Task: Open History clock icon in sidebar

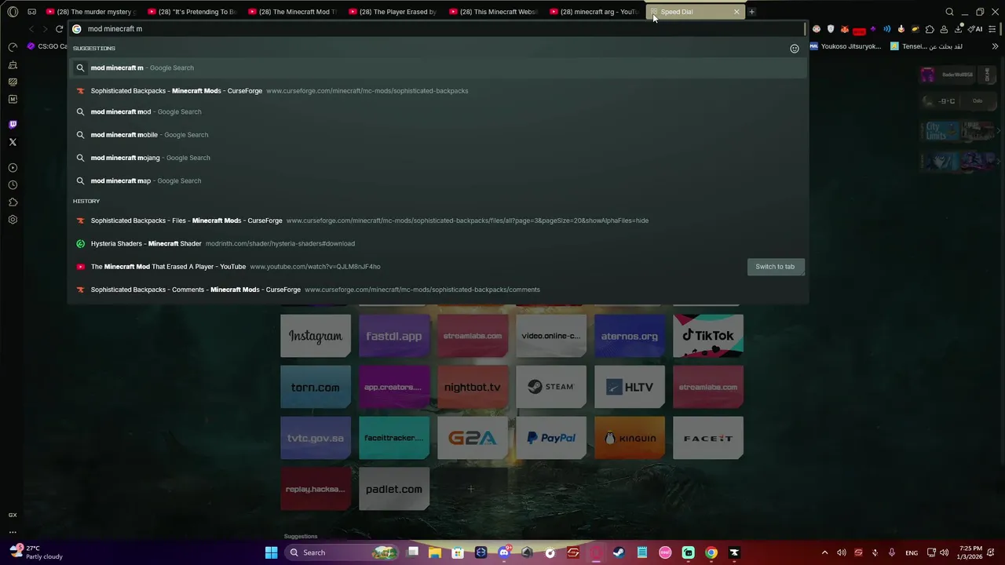Action: pyautogui.click(x=13, y=185)
